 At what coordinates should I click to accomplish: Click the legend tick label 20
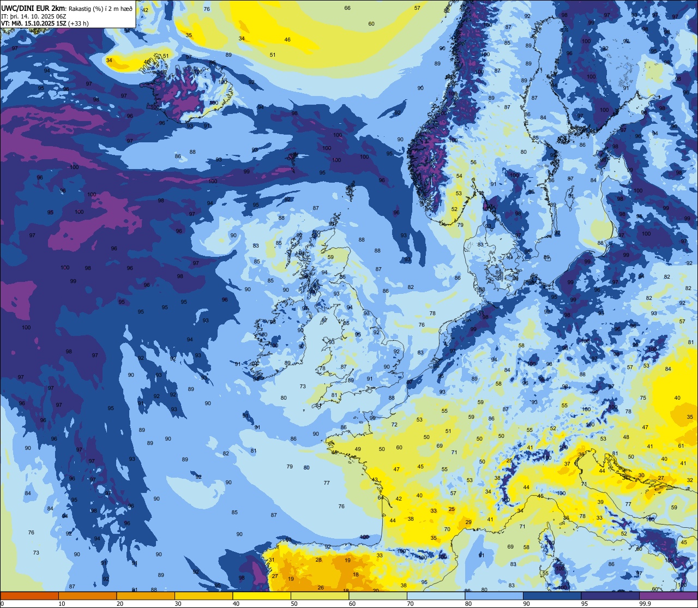point(120,604)
